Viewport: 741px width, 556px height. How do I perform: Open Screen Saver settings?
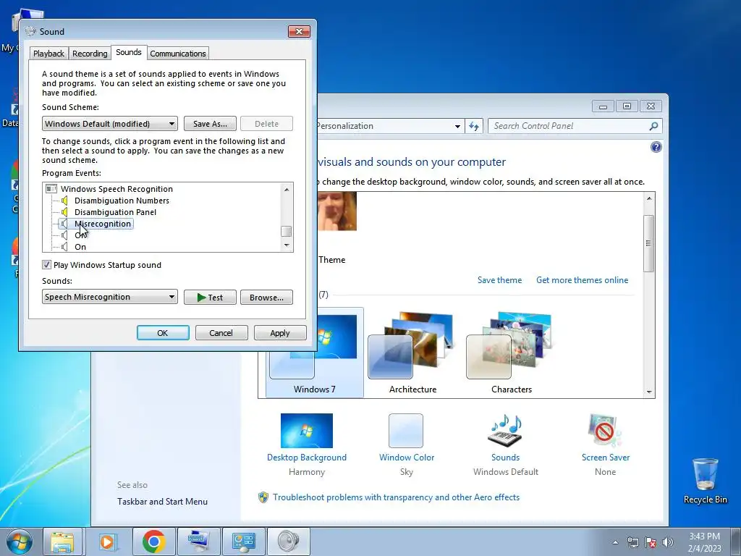605,431
